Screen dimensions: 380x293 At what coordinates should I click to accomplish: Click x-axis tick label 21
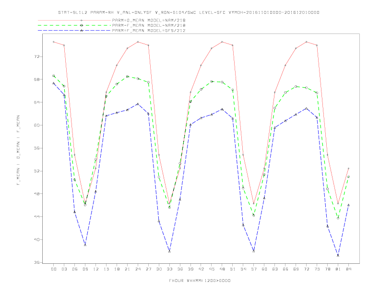pos(127,269)
